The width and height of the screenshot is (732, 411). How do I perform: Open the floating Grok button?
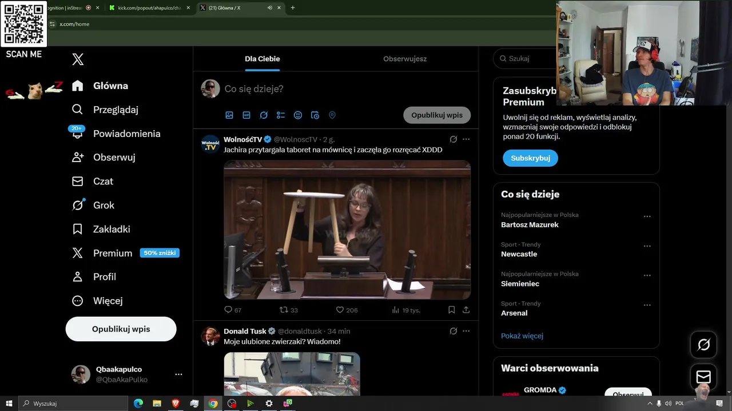[703, 345]
